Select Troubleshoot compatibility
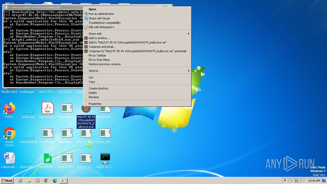The image size is (327, 184). point(137,23)
